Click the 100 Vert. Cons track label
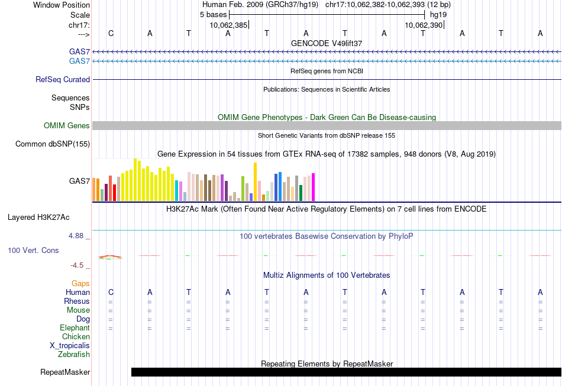This screenshot has height=386, width=562. click(x=33, y=250)
